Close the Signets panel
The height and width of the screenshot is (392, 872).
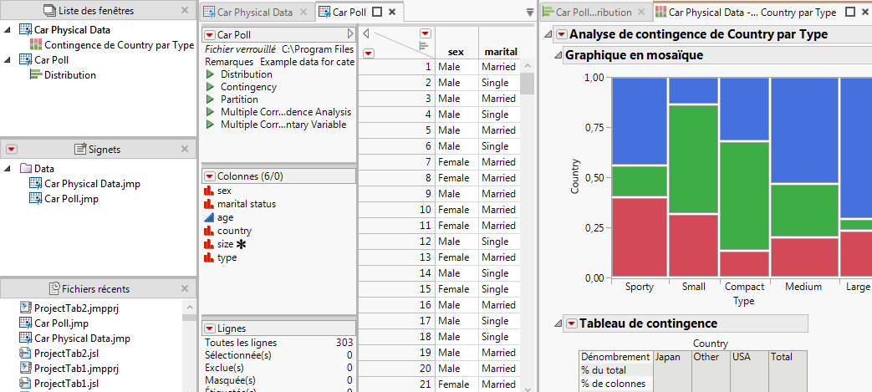(185, 149)
